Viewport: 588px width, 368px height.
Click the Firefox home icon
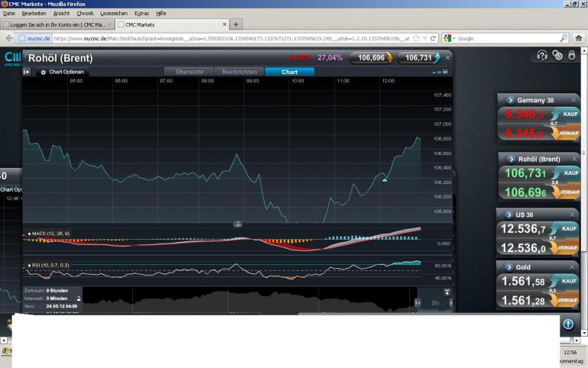[579, 38]
